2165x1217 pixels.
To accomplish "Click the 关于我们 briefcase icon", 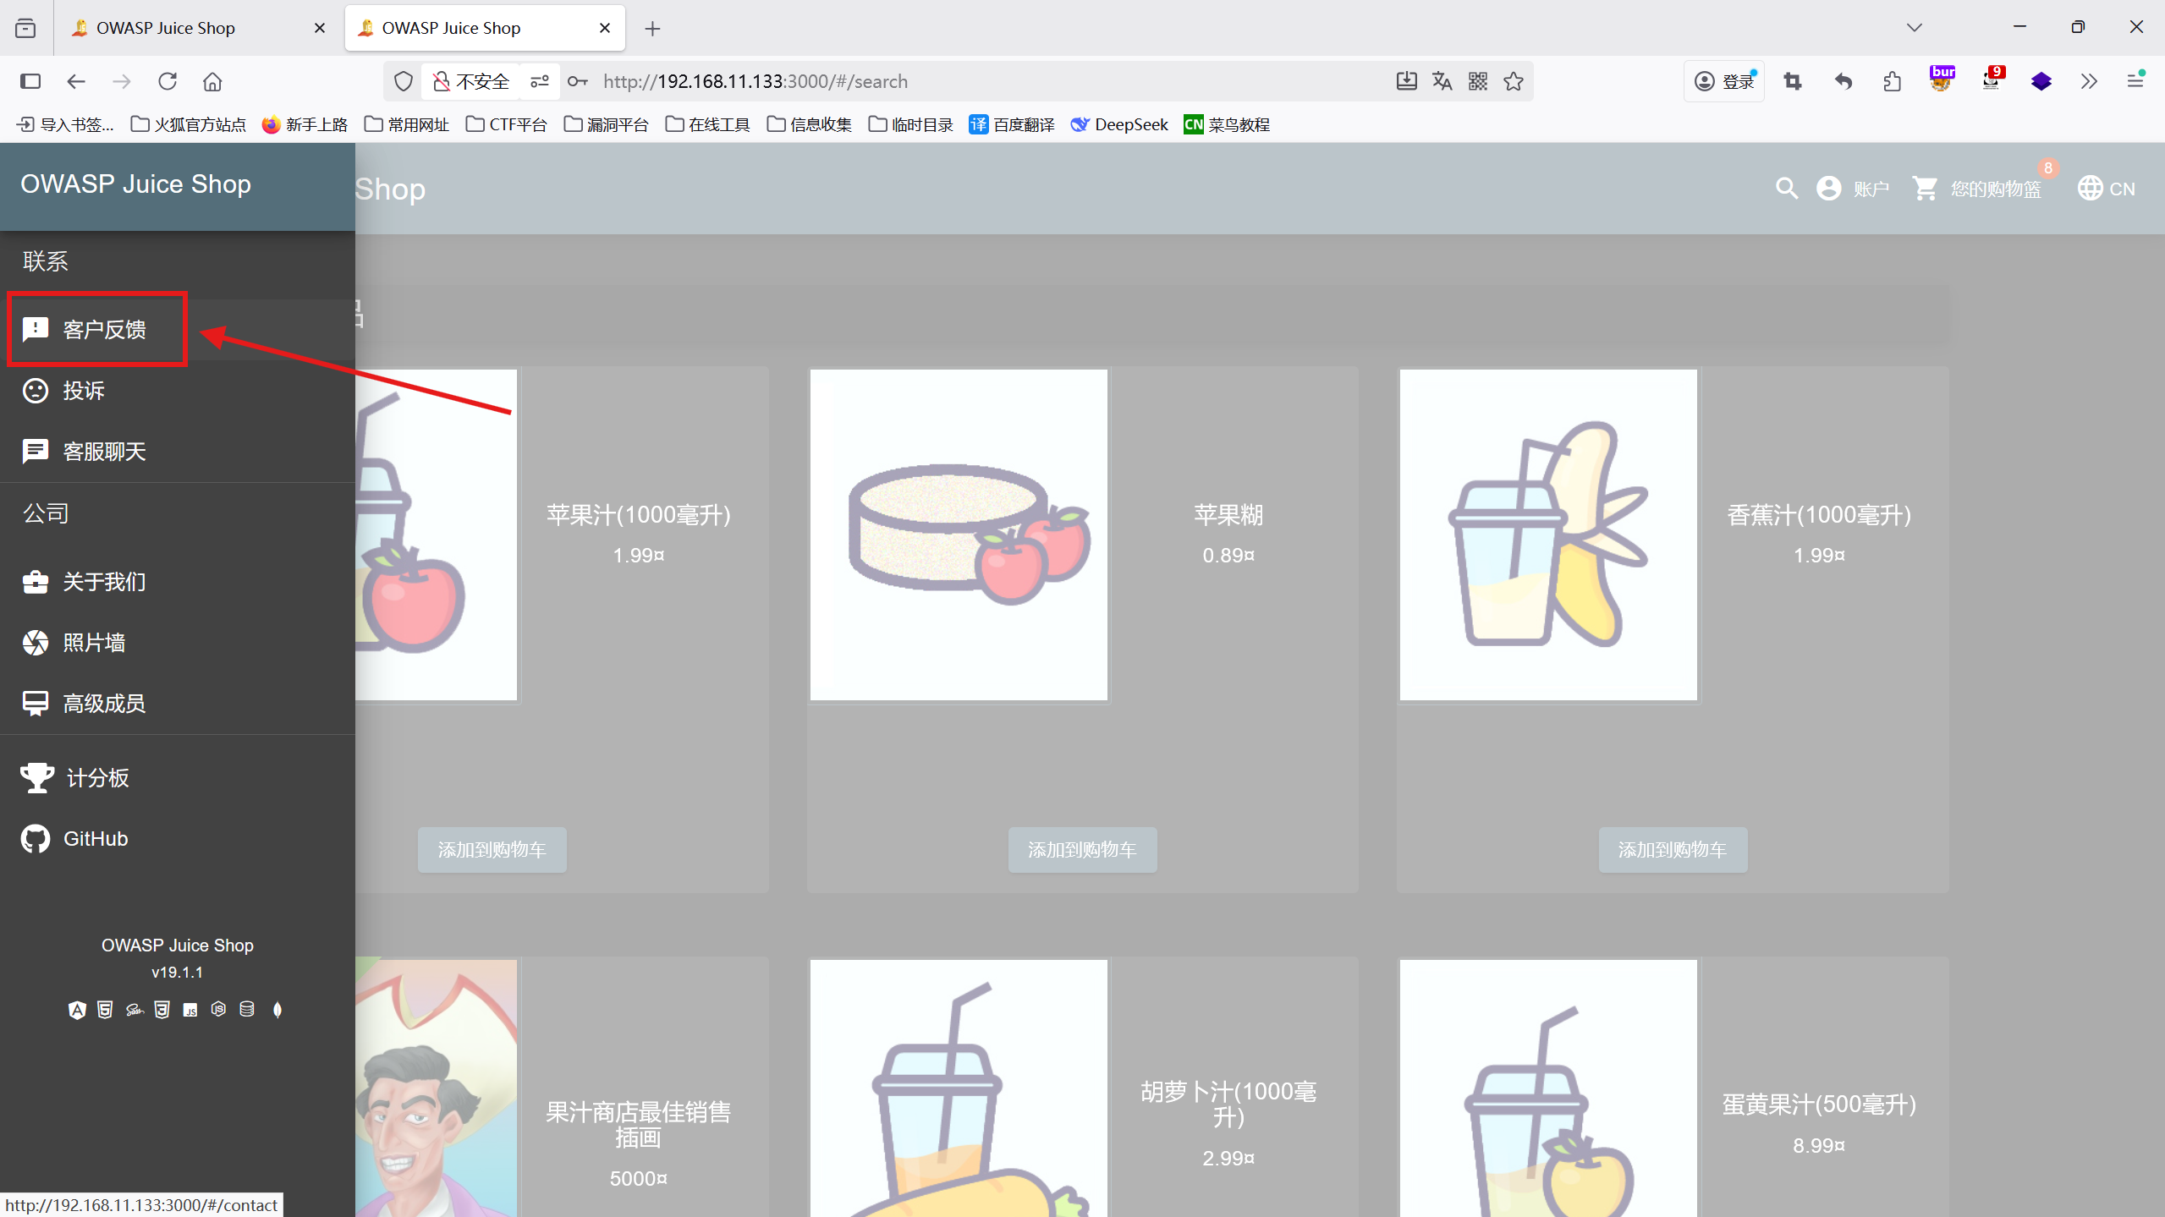I will click(x=36, y=582).
